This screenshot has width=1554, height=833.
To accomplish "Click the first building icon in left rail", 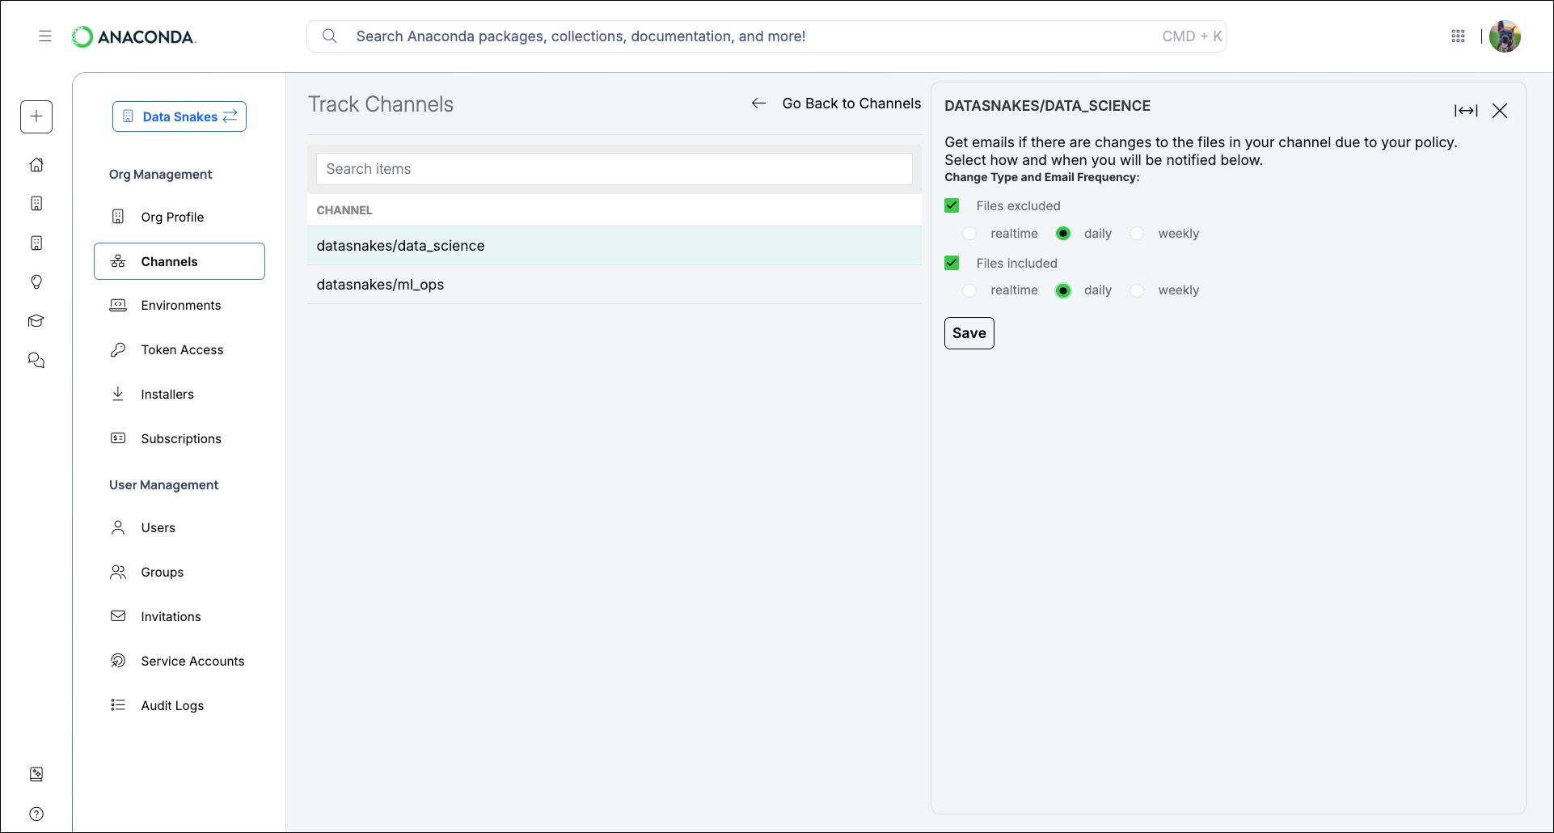I will coord(36,204).
